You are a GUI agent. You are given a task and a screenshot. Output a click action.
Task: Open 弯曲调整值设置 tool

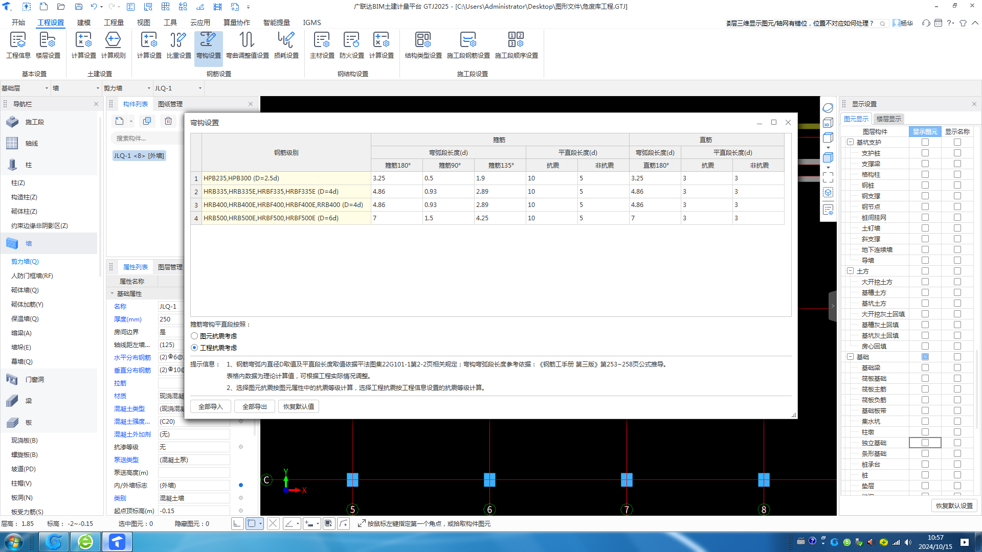tap(247, 45)
